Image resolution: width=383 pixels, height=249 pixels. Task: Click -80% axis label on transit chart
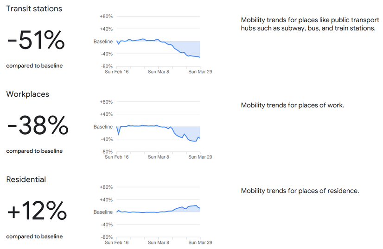(x=107, y=66)
